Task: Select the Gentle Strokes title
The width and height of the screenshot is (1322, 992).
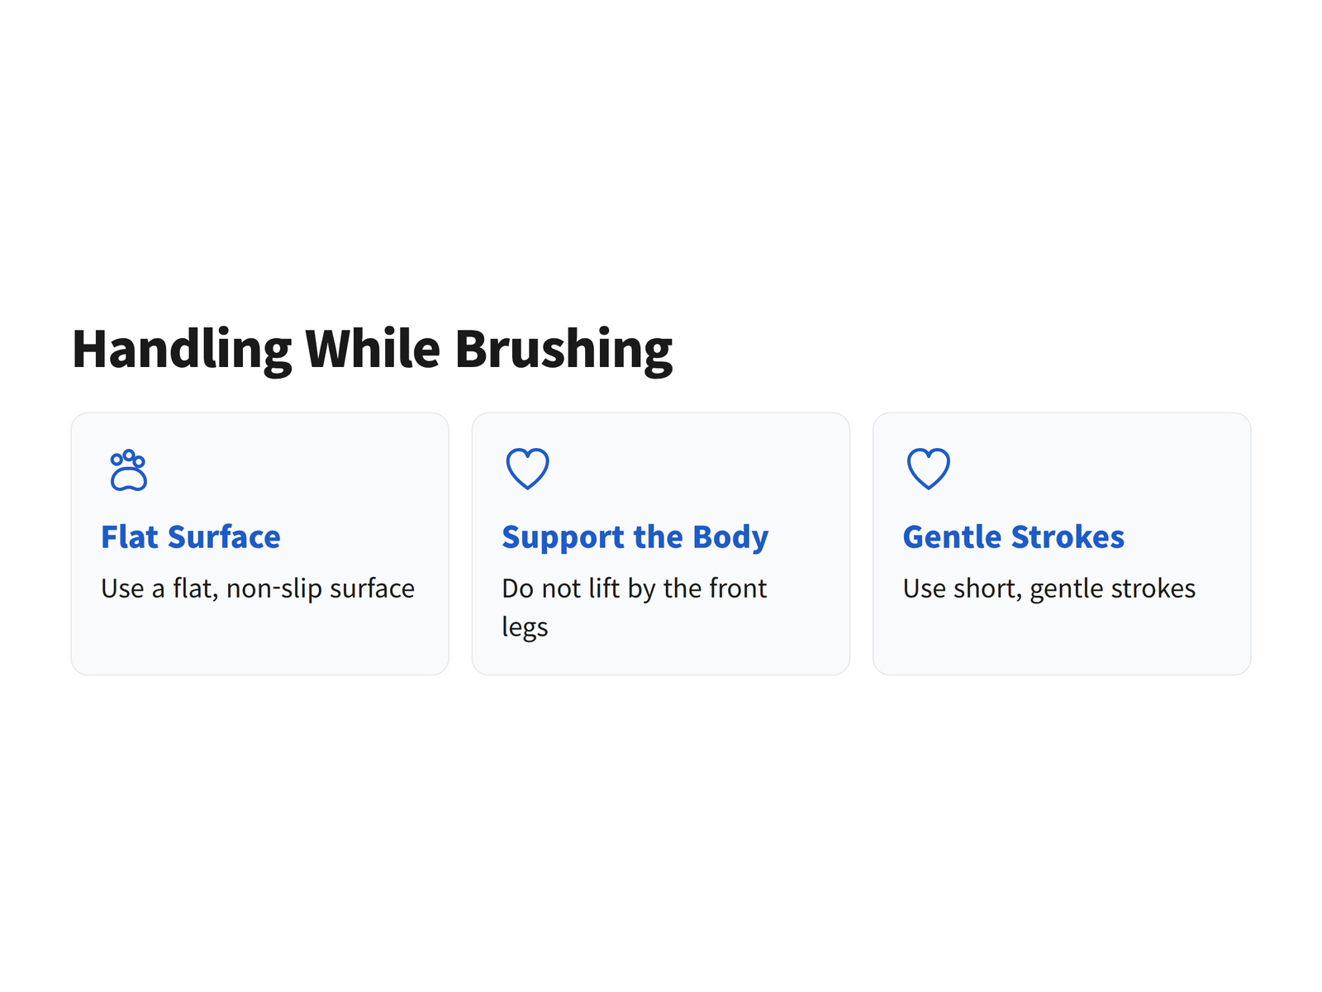Action: [x=1014, y=537]
